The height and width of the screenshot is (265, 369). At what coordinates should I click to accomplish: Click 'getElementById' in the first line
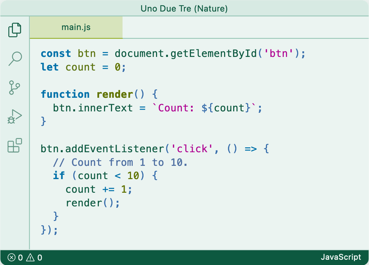(x=213, y=53)
